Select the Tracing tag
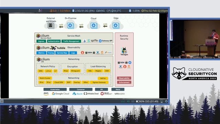The height and width of the screenshot is (124, 220). [51, 53]
